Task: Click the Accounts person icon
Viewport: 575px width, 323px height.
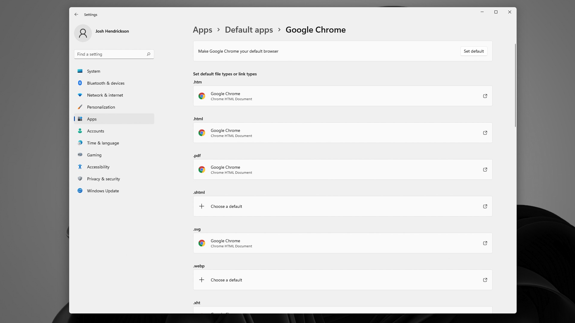Action: [x=80, y=131]
